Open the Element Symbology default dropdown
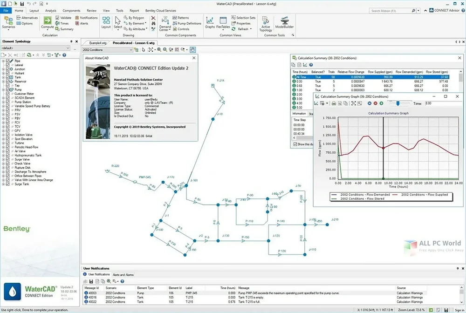The image size is (466, 313). pos(68,48)
